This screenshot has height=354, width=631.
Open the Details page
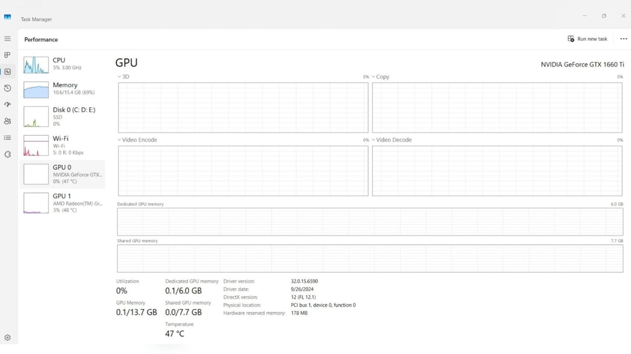[7, 137]
